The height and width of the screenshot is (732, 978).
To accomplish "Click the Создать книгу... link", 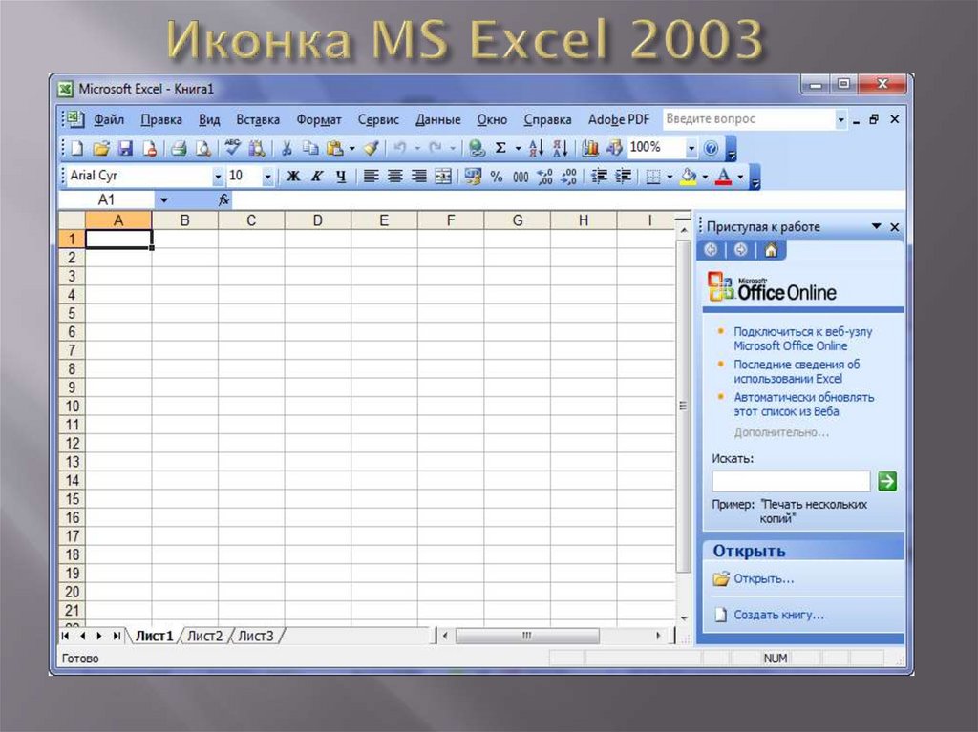I will pos(778,615).
